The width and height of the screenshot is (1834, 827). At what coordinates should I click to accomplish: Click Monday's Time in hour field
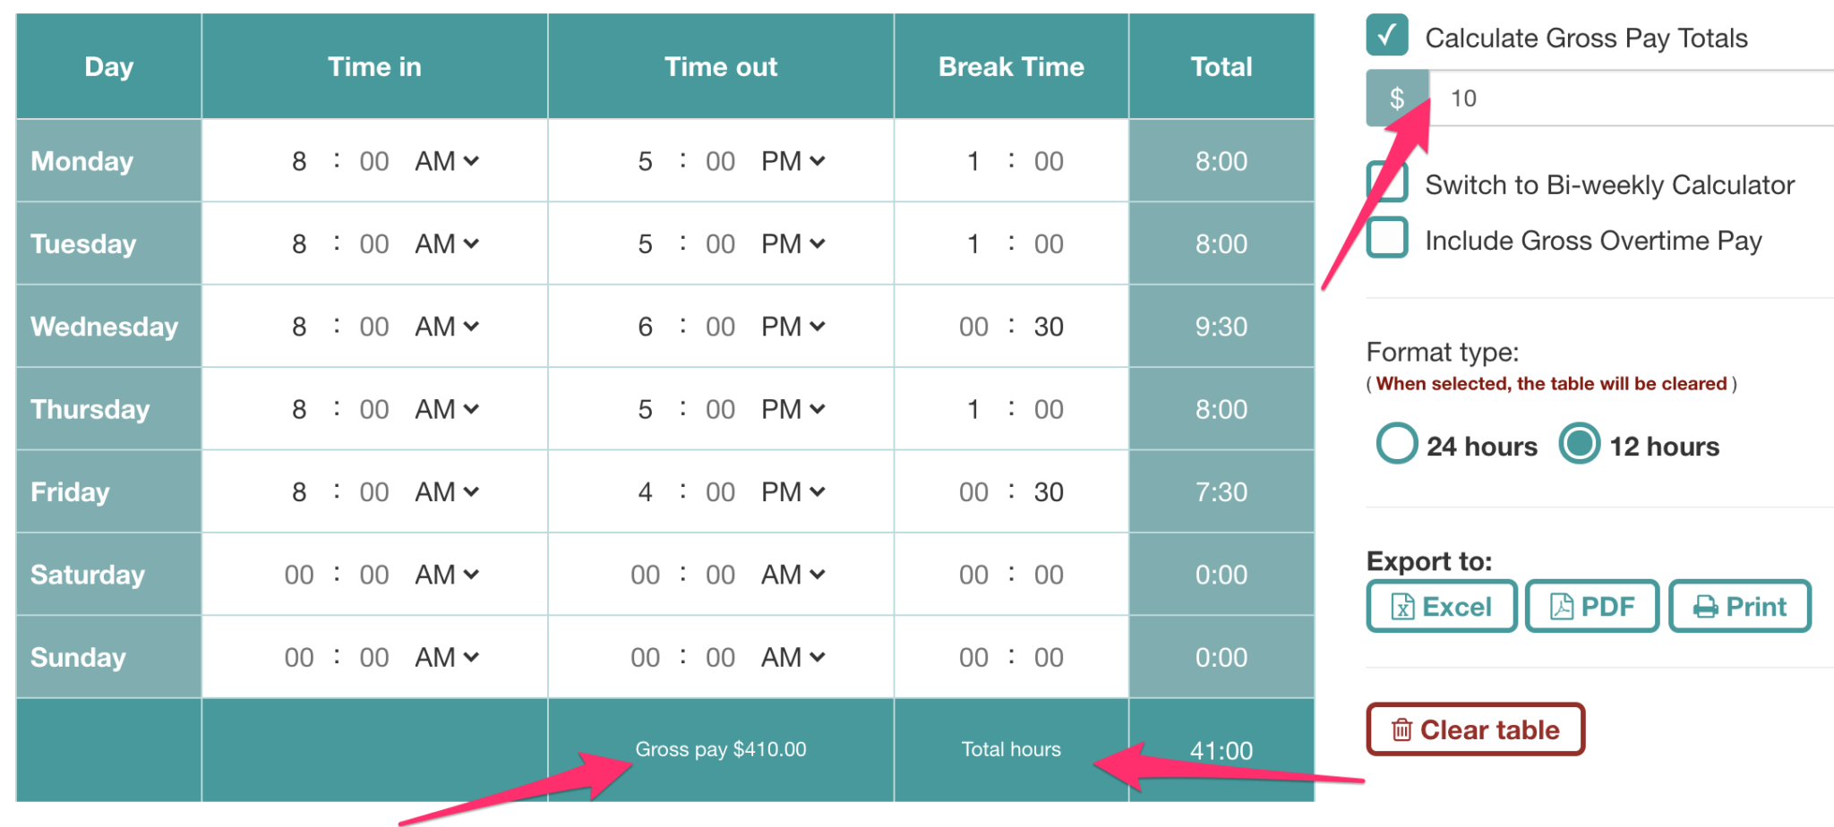300,161
